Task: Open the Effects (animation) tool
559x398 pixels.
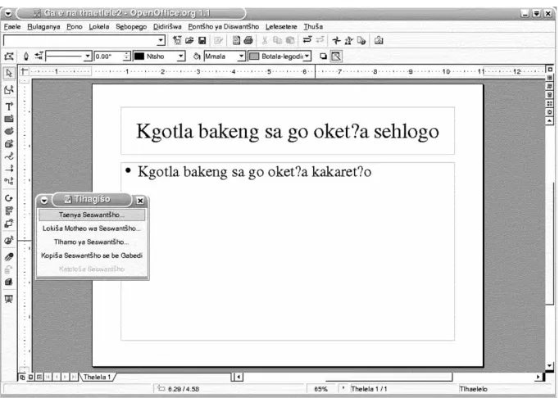Action: (9, 257)
